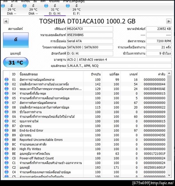Image resolution: width=175 pixels, height=186 pixels.
Task: Click status orb for Power-off Retract Count
Action: coord(6,158)
